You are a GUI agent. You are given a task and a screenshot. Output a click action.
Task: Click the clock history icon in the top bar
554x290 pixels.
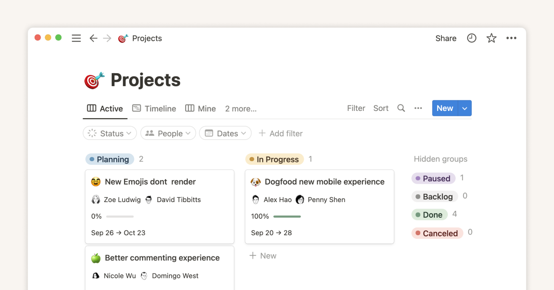coord(471,38)
